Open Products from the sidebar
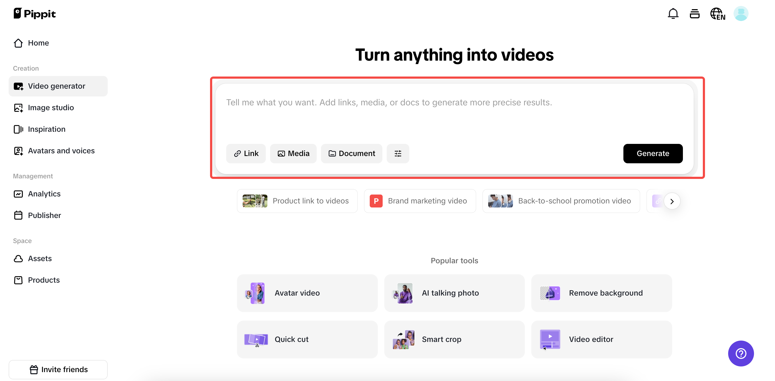The width and height of the screenshot is (775, 381). 44,280
